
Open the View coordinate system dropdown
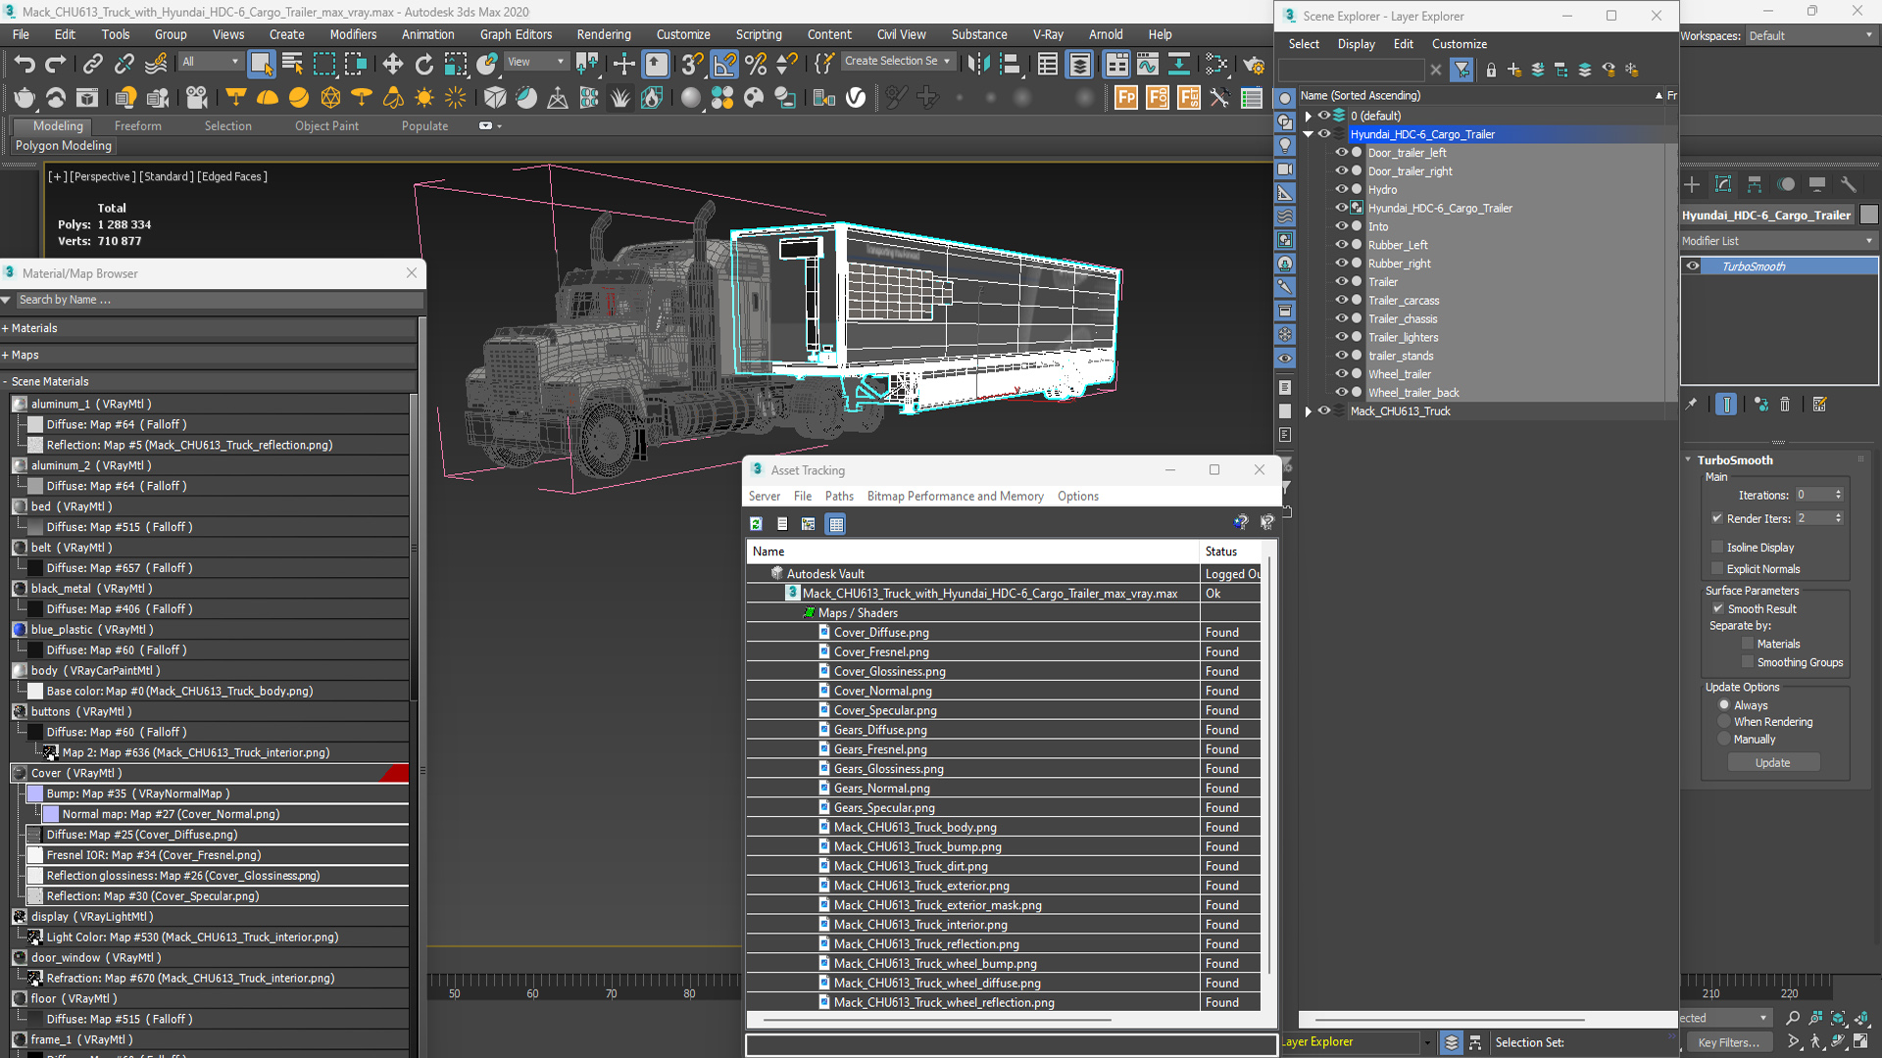pos(536,62)
